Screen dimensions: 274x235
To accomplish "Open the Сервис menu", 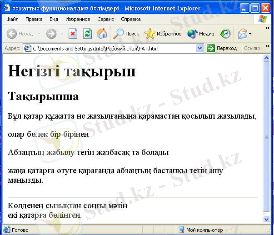I will coord(105,20).
